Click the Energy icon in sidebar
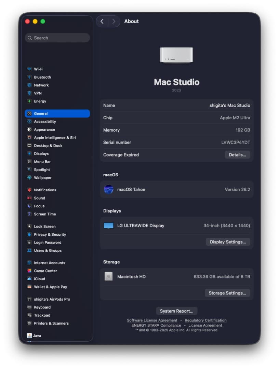This screenshot has width=279, height=369. point(29,101)
